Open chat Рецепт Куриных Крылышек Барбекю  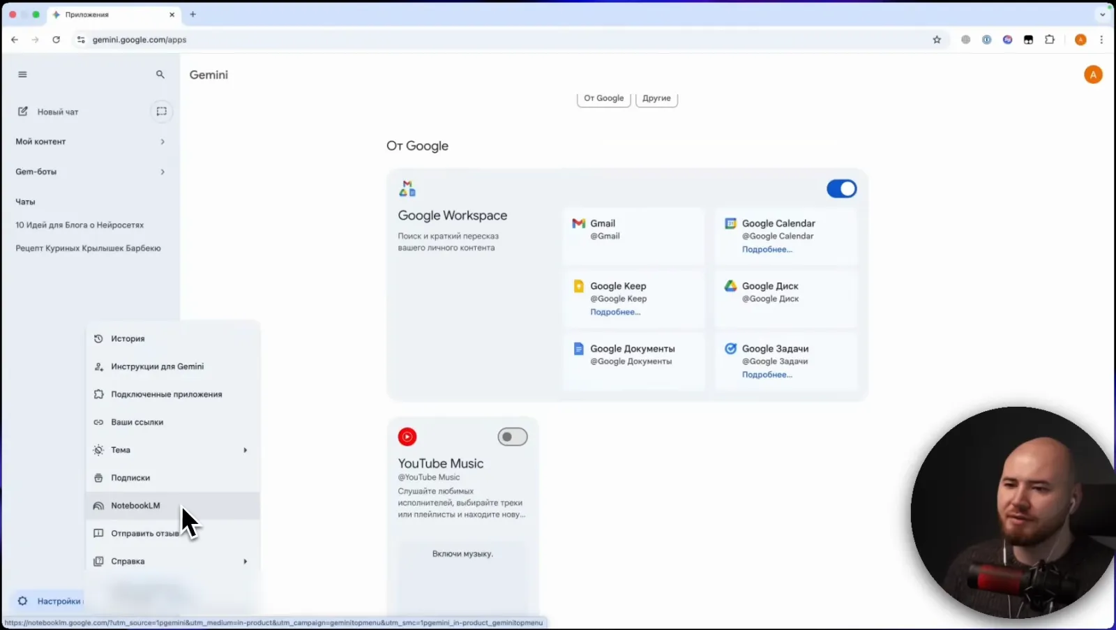pos(88,248)
